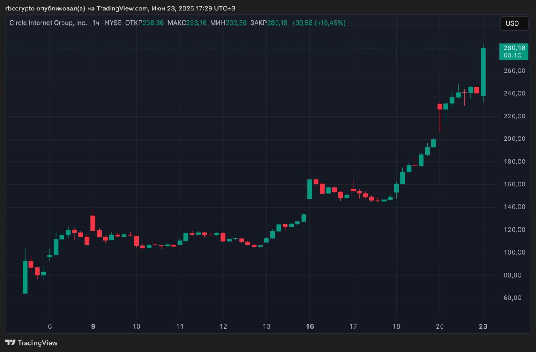Click date 6 on the time axis
Image resolution: width=536 pixels, height=352 pixels.
[x=50, y=326]
